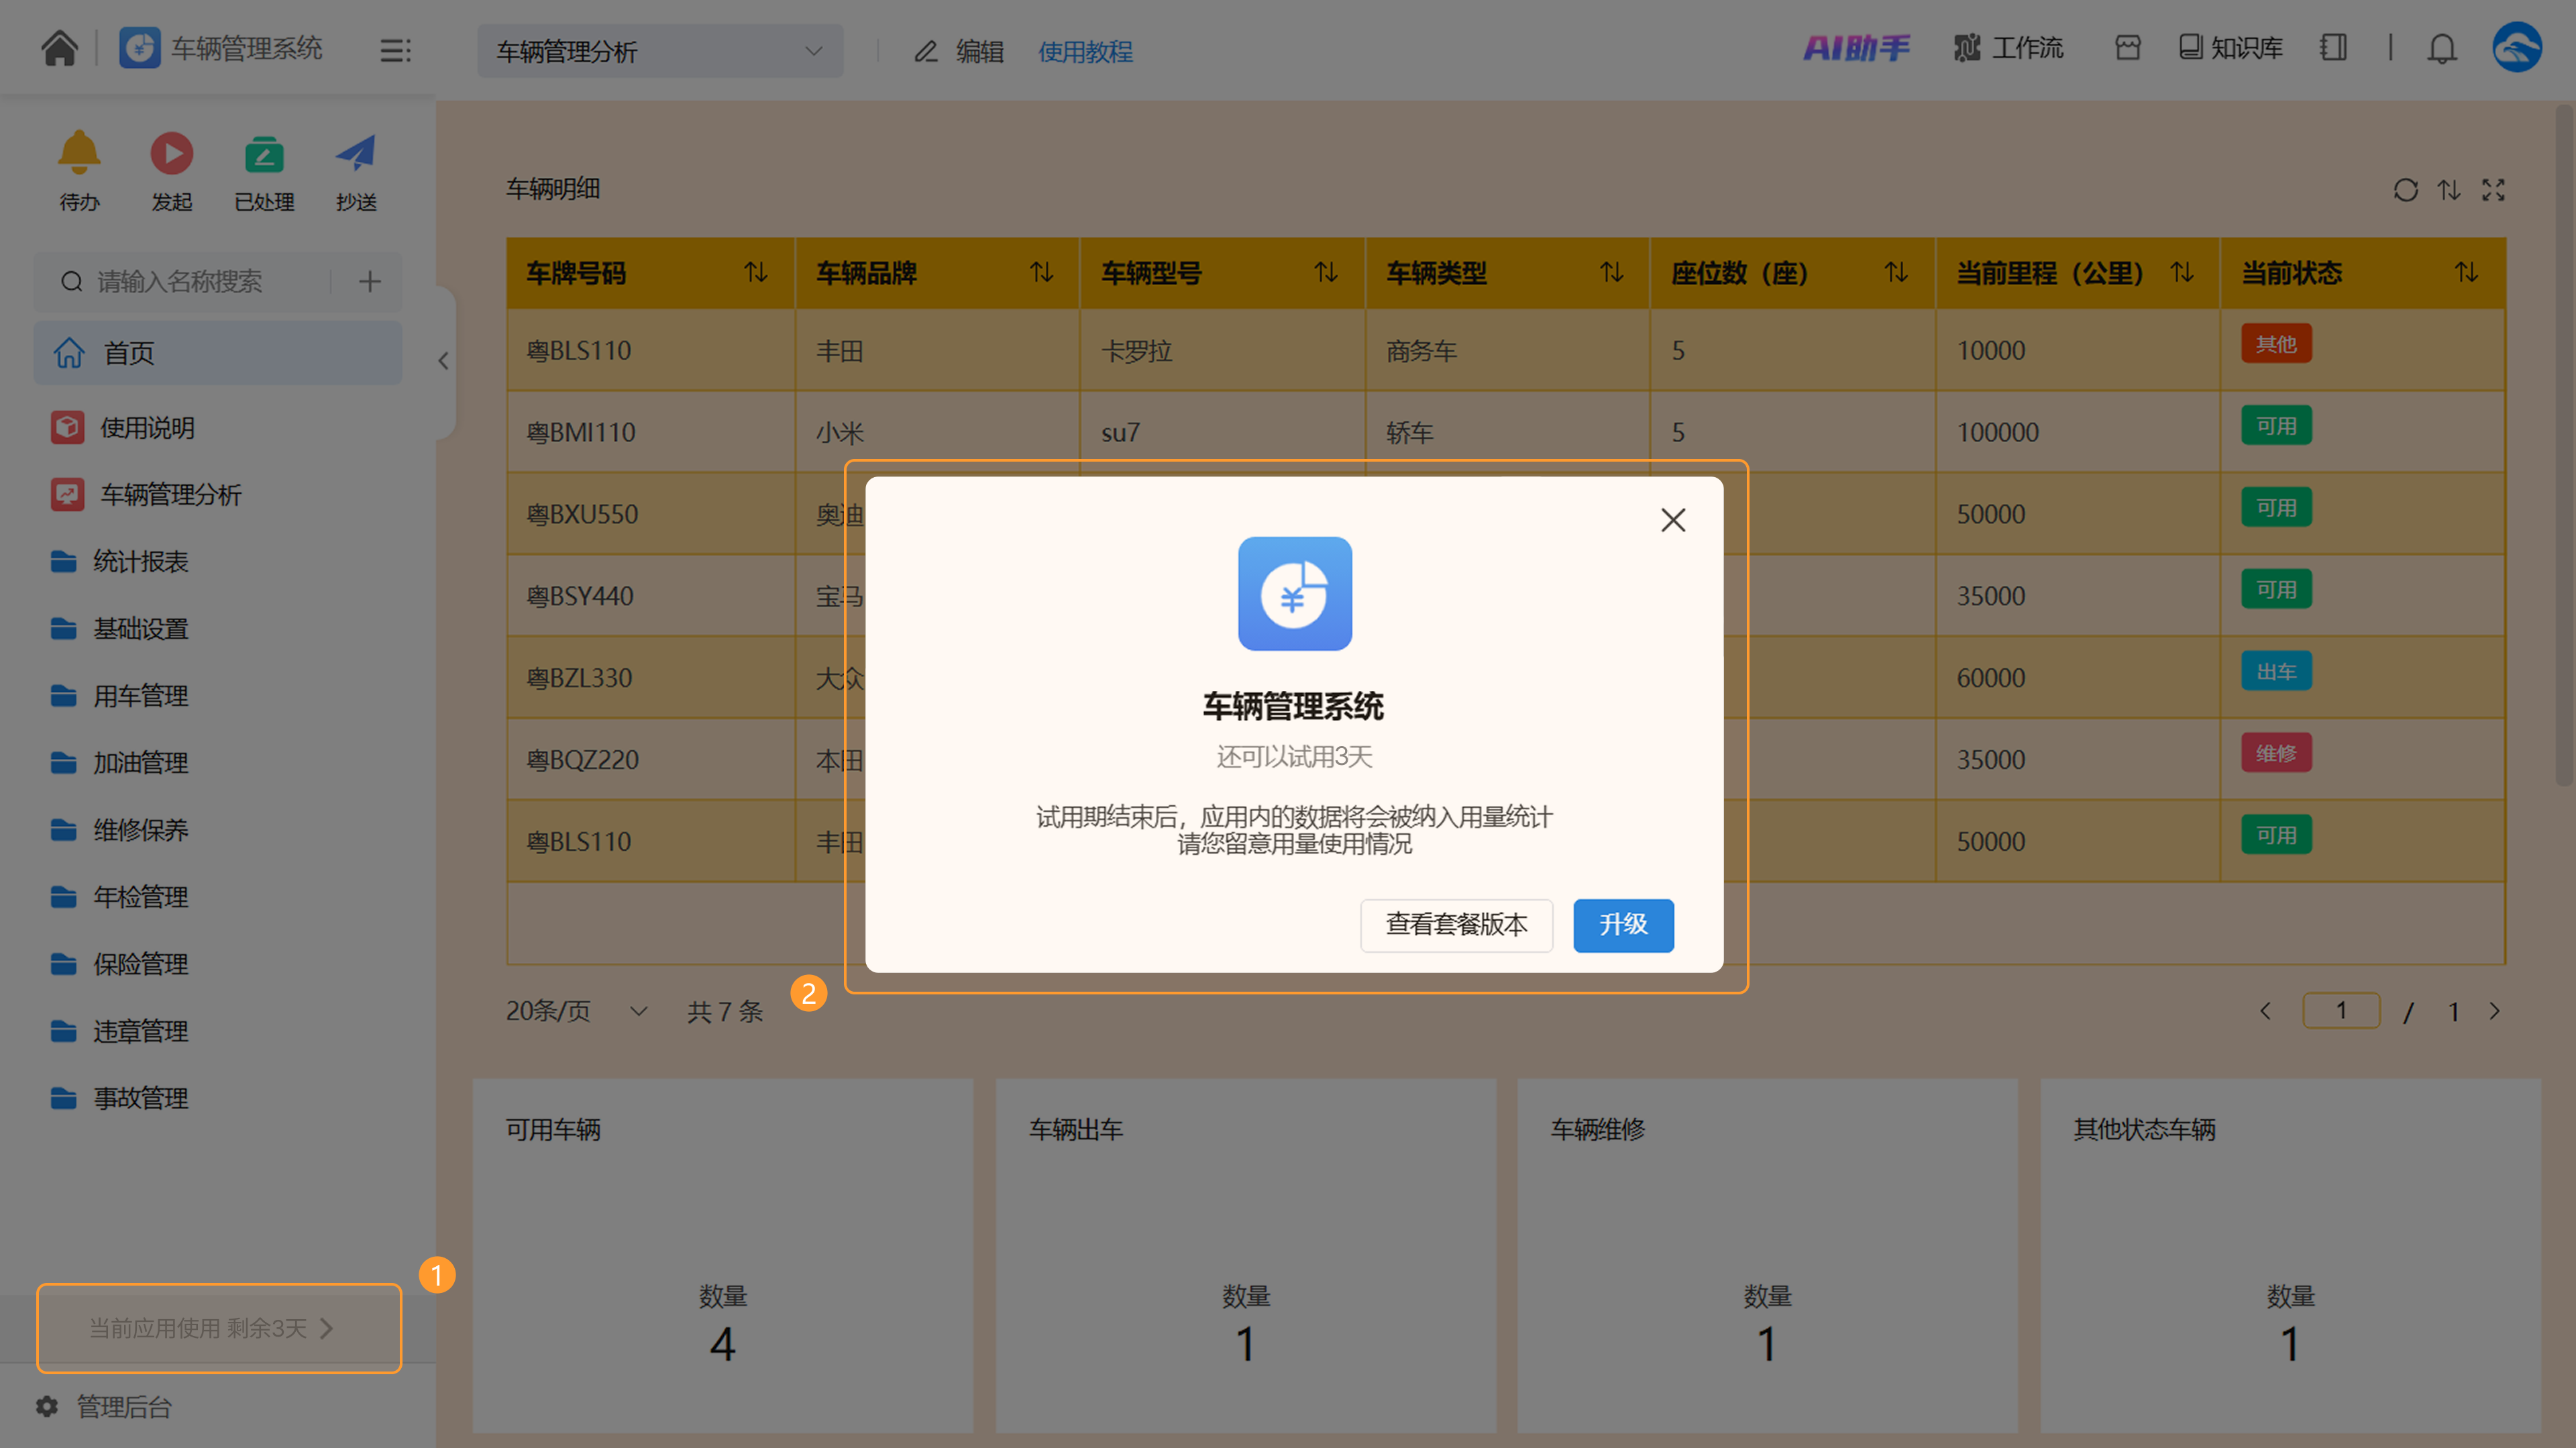Open the 使用教程 link

tap(1085, 51)
